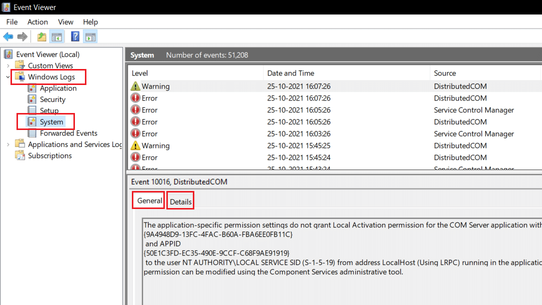542x305 pixels.
Task: Click the Event Viewer (Local) root icon
Action: (8, 54)
